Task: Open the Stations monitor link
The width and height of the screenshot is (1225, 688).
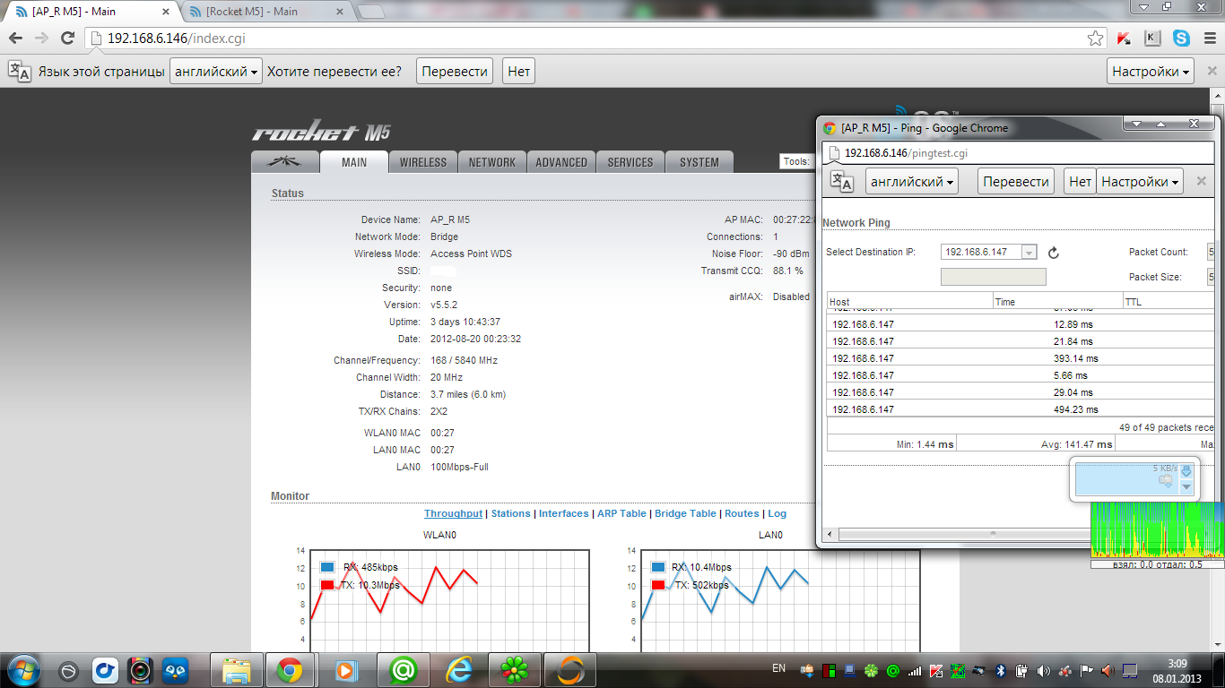Action: pyautogui.click(x=510, y=513)
